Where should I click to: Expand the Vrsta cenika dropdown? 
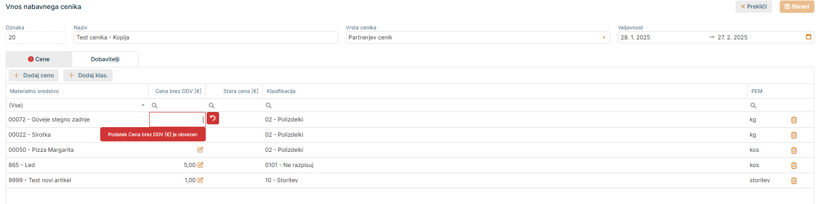604,37
